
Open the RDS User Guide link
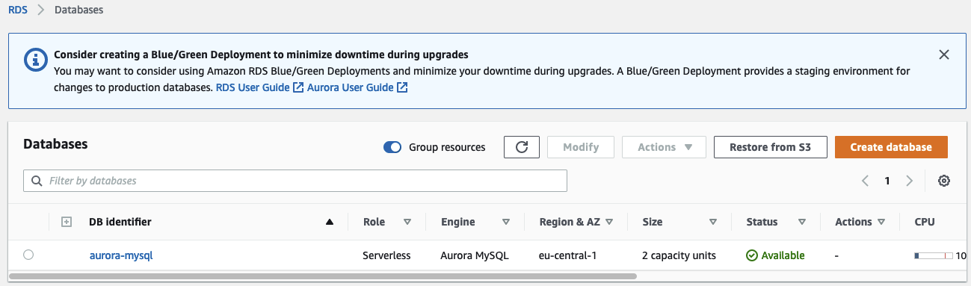259,87
